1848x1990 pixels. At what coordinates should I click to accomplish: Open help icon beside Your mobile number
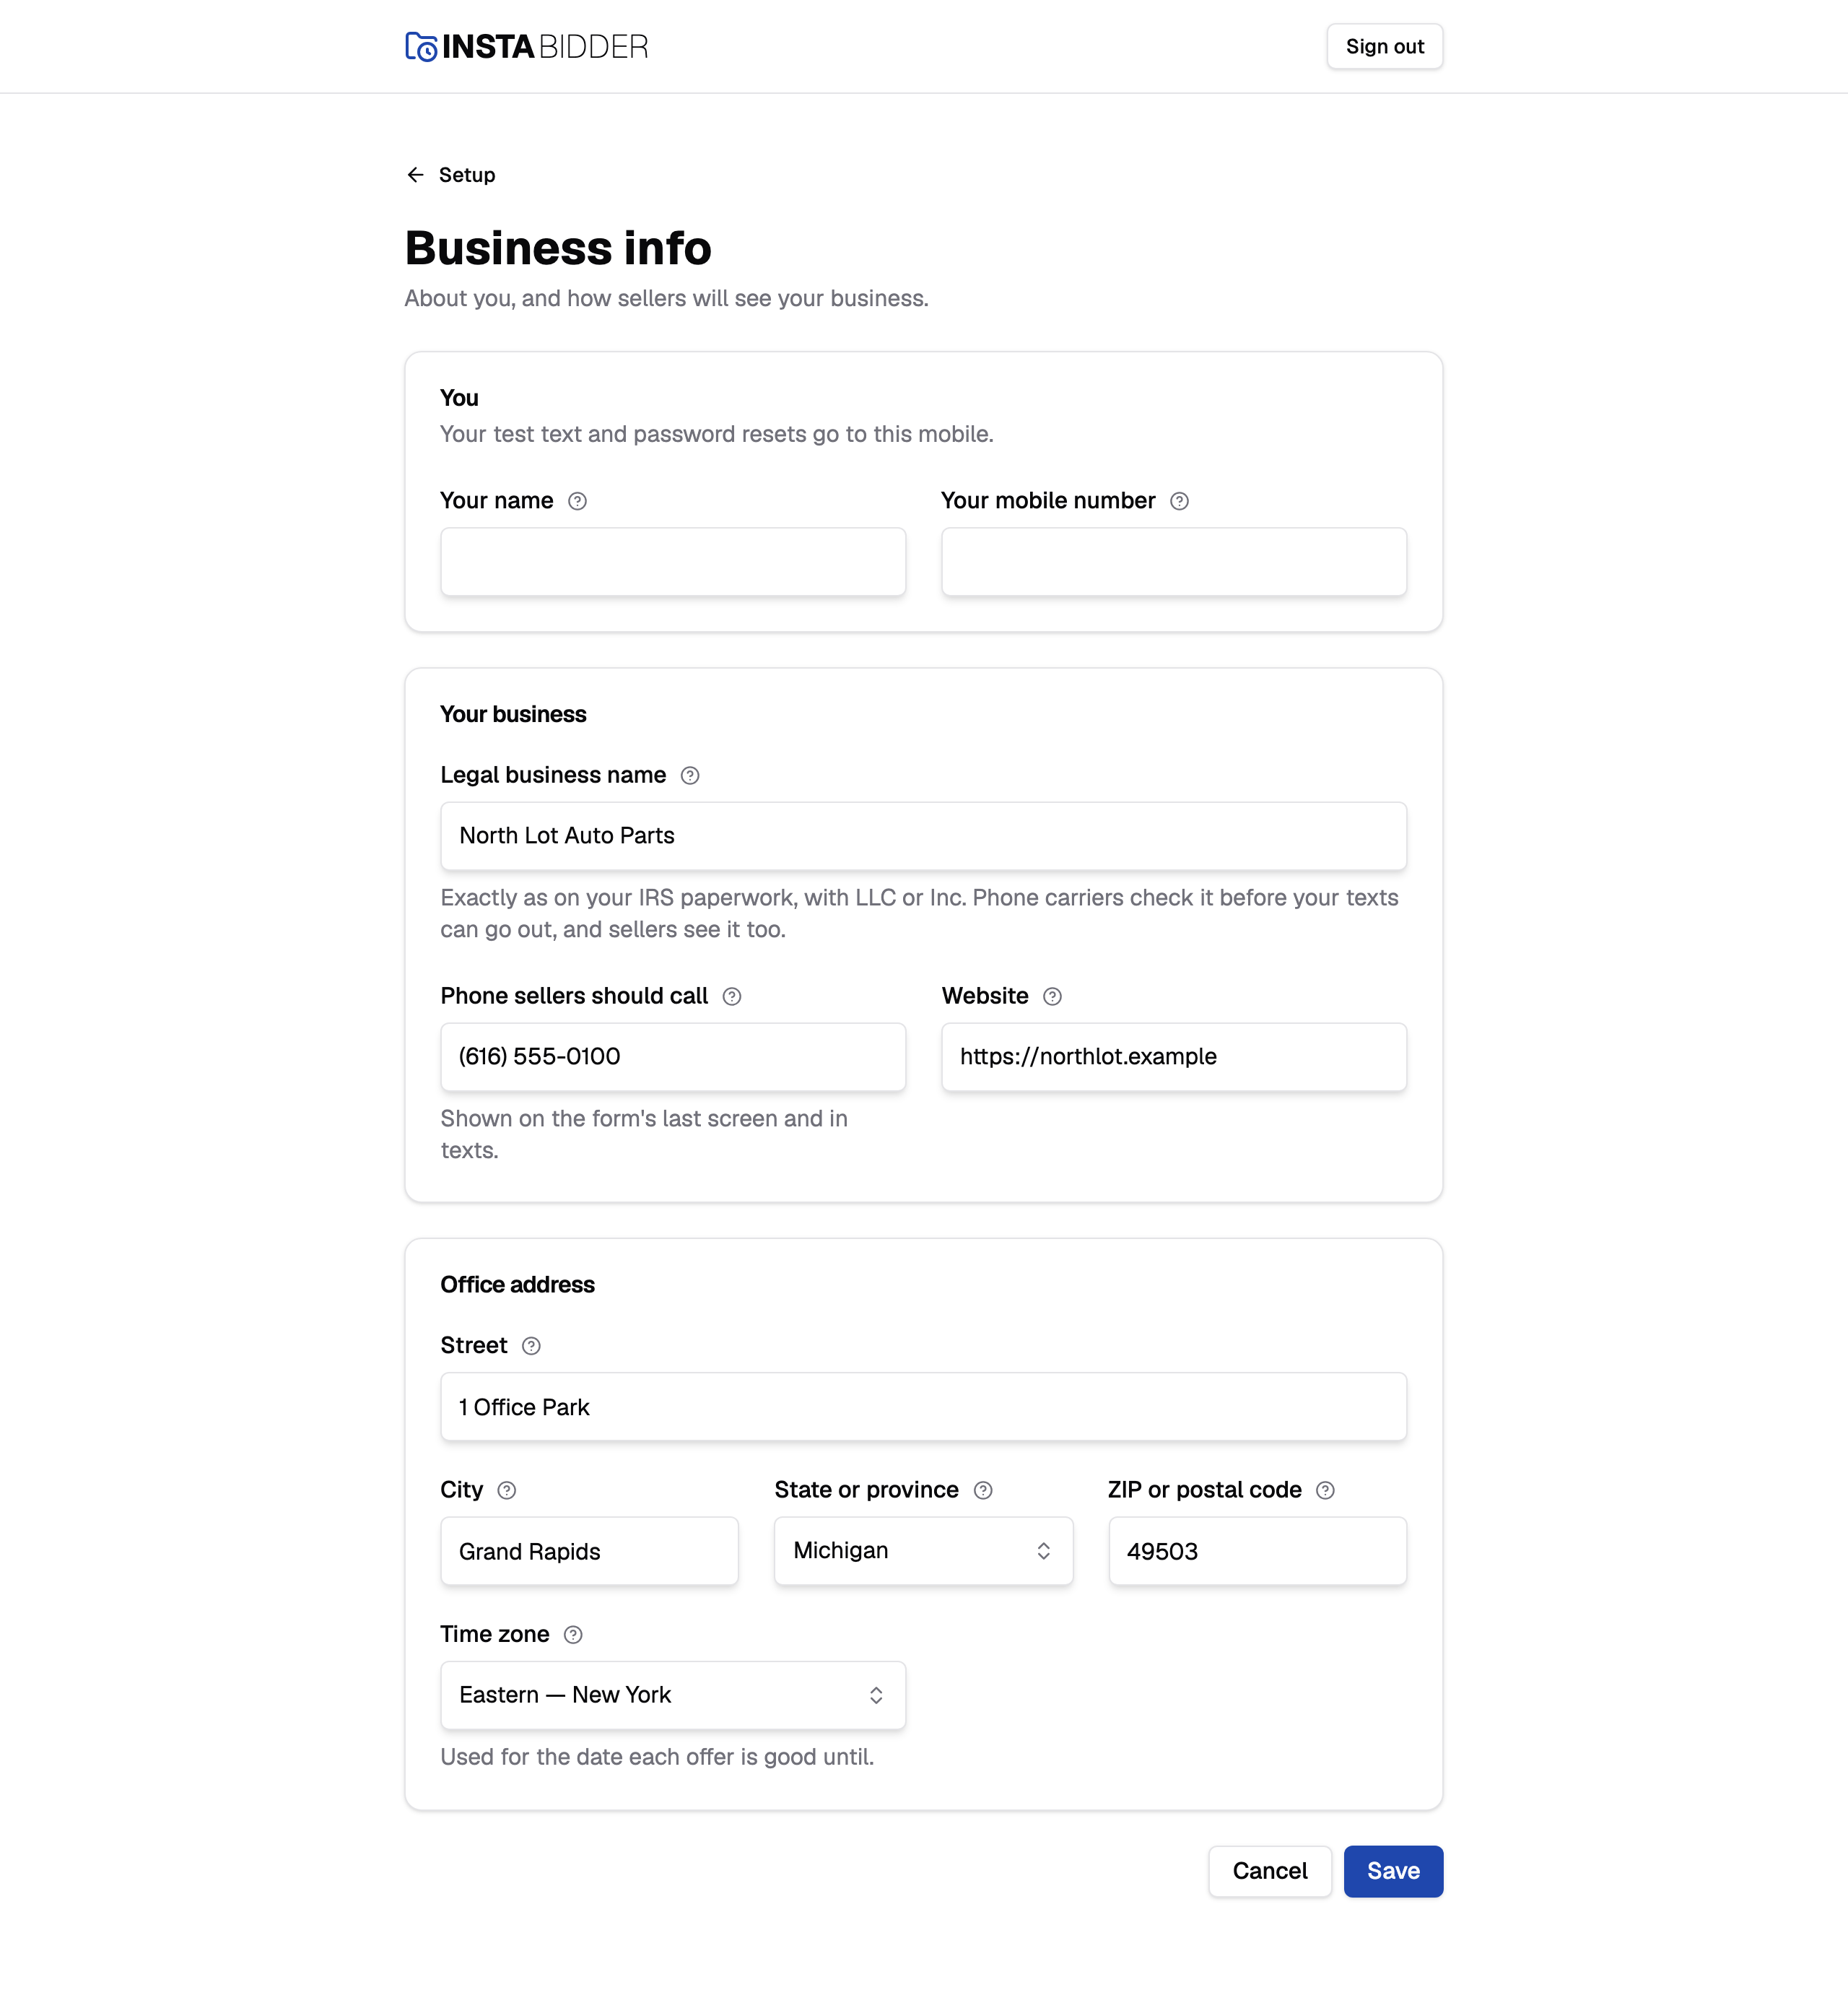[1180, 501]
